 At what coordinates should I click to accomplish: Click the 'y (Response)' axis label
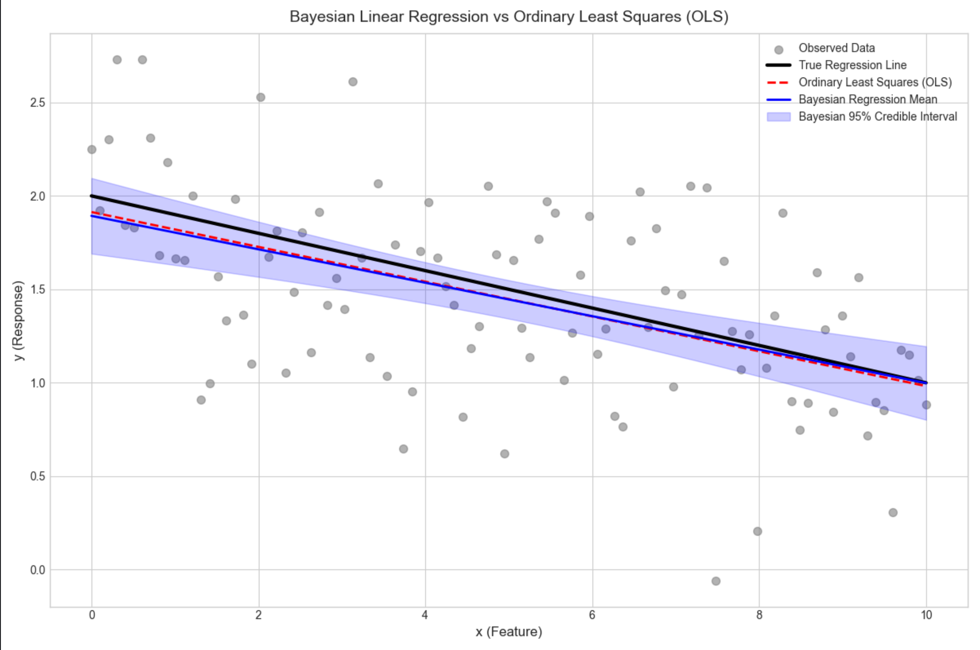tap(18, 320)
